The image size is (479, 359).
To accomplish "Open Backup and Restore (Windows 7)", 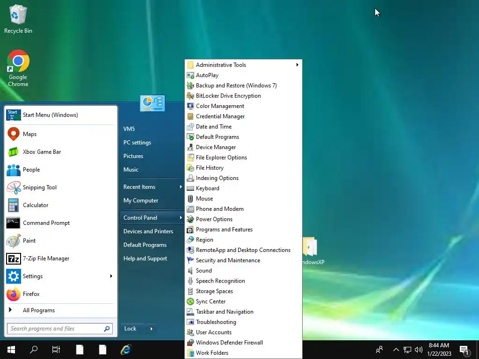I will click(x=243, y=86).
